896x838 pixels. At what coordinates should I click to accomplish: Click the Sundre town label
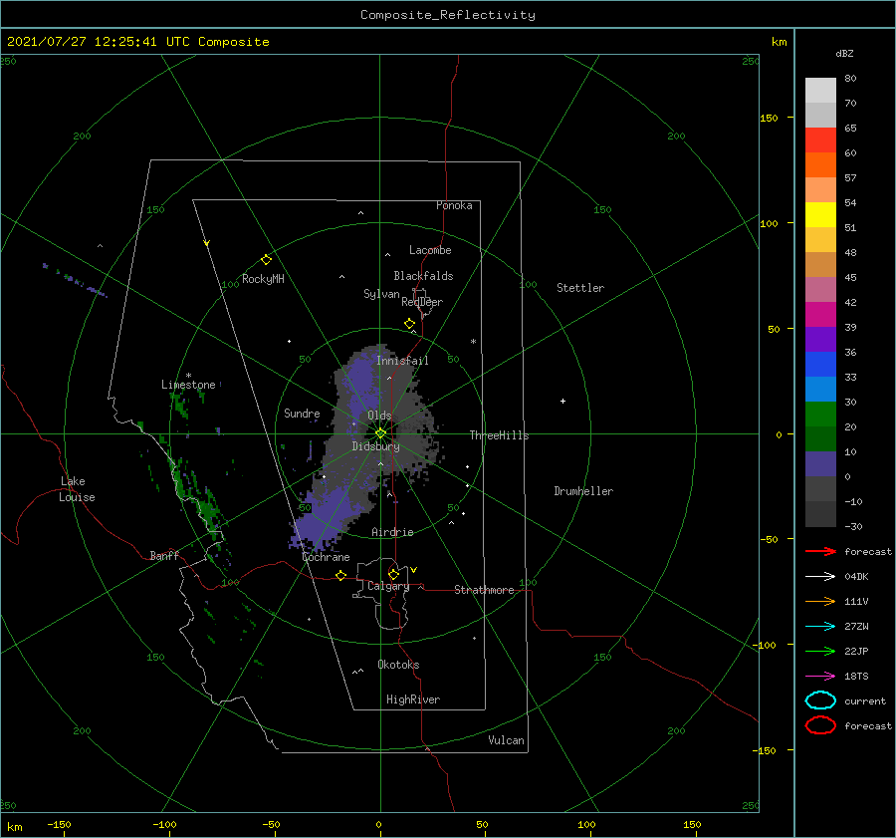pos(302,413)
